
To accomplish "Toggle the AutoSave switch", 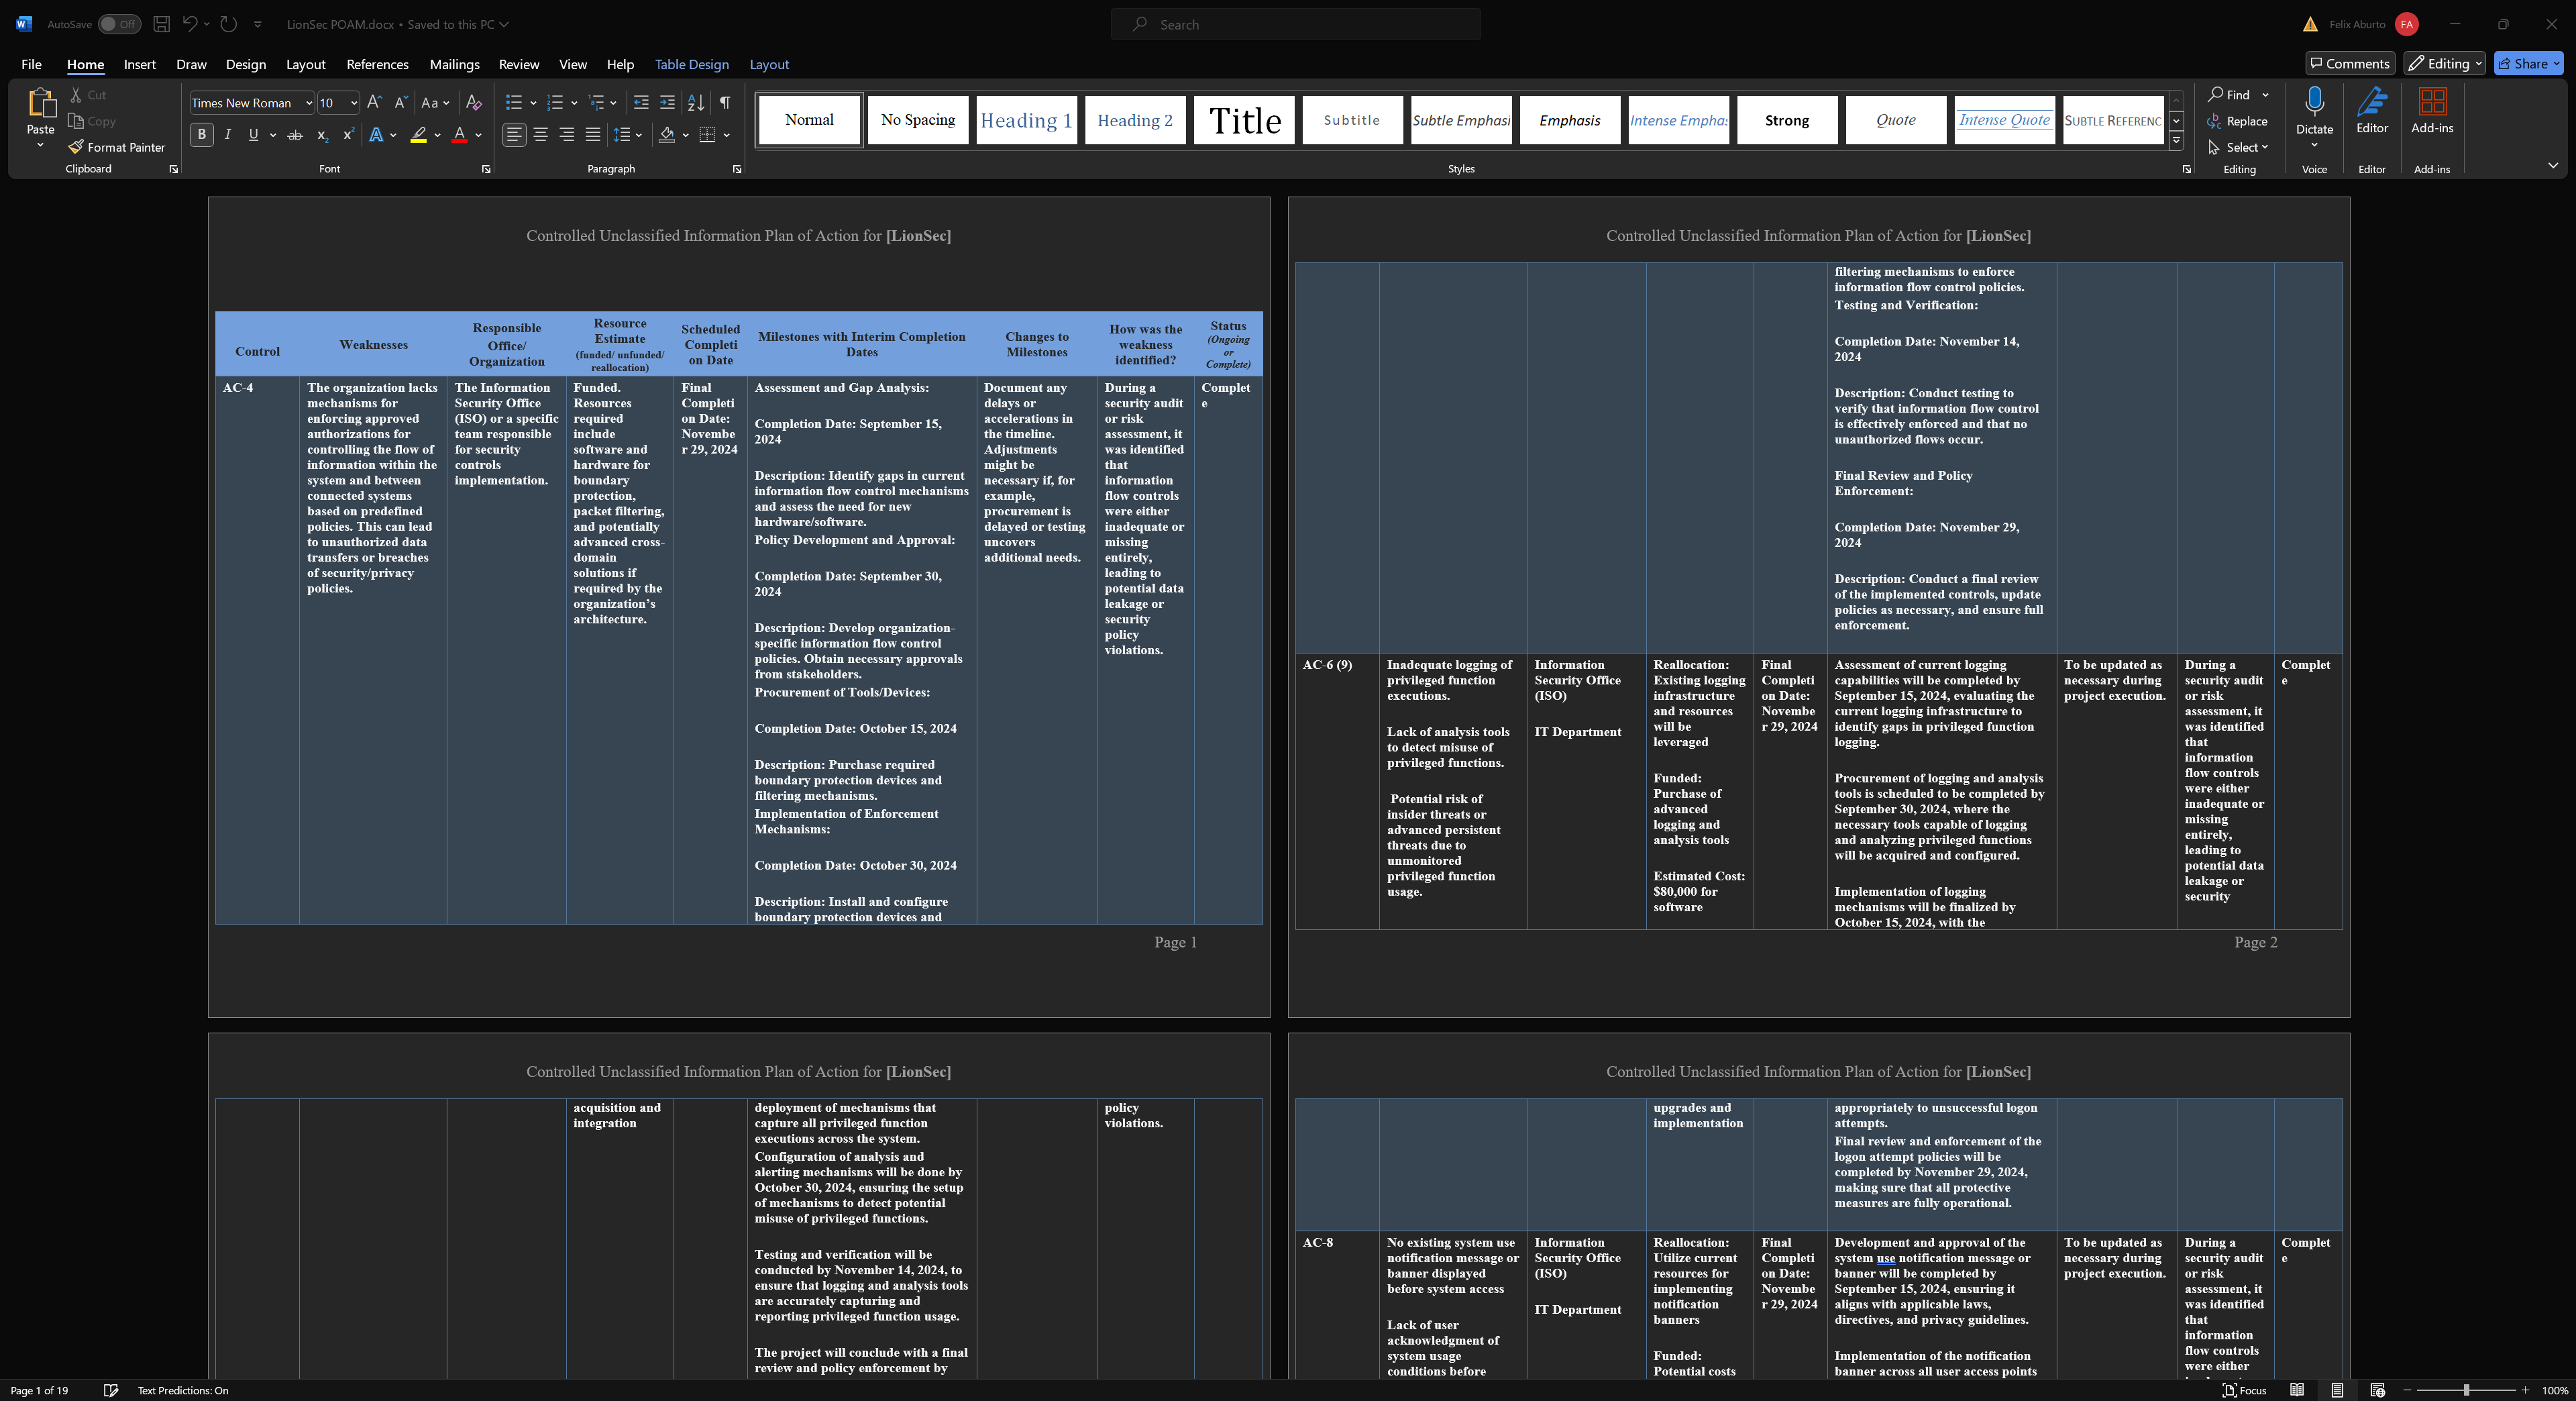I will point(119,24).
